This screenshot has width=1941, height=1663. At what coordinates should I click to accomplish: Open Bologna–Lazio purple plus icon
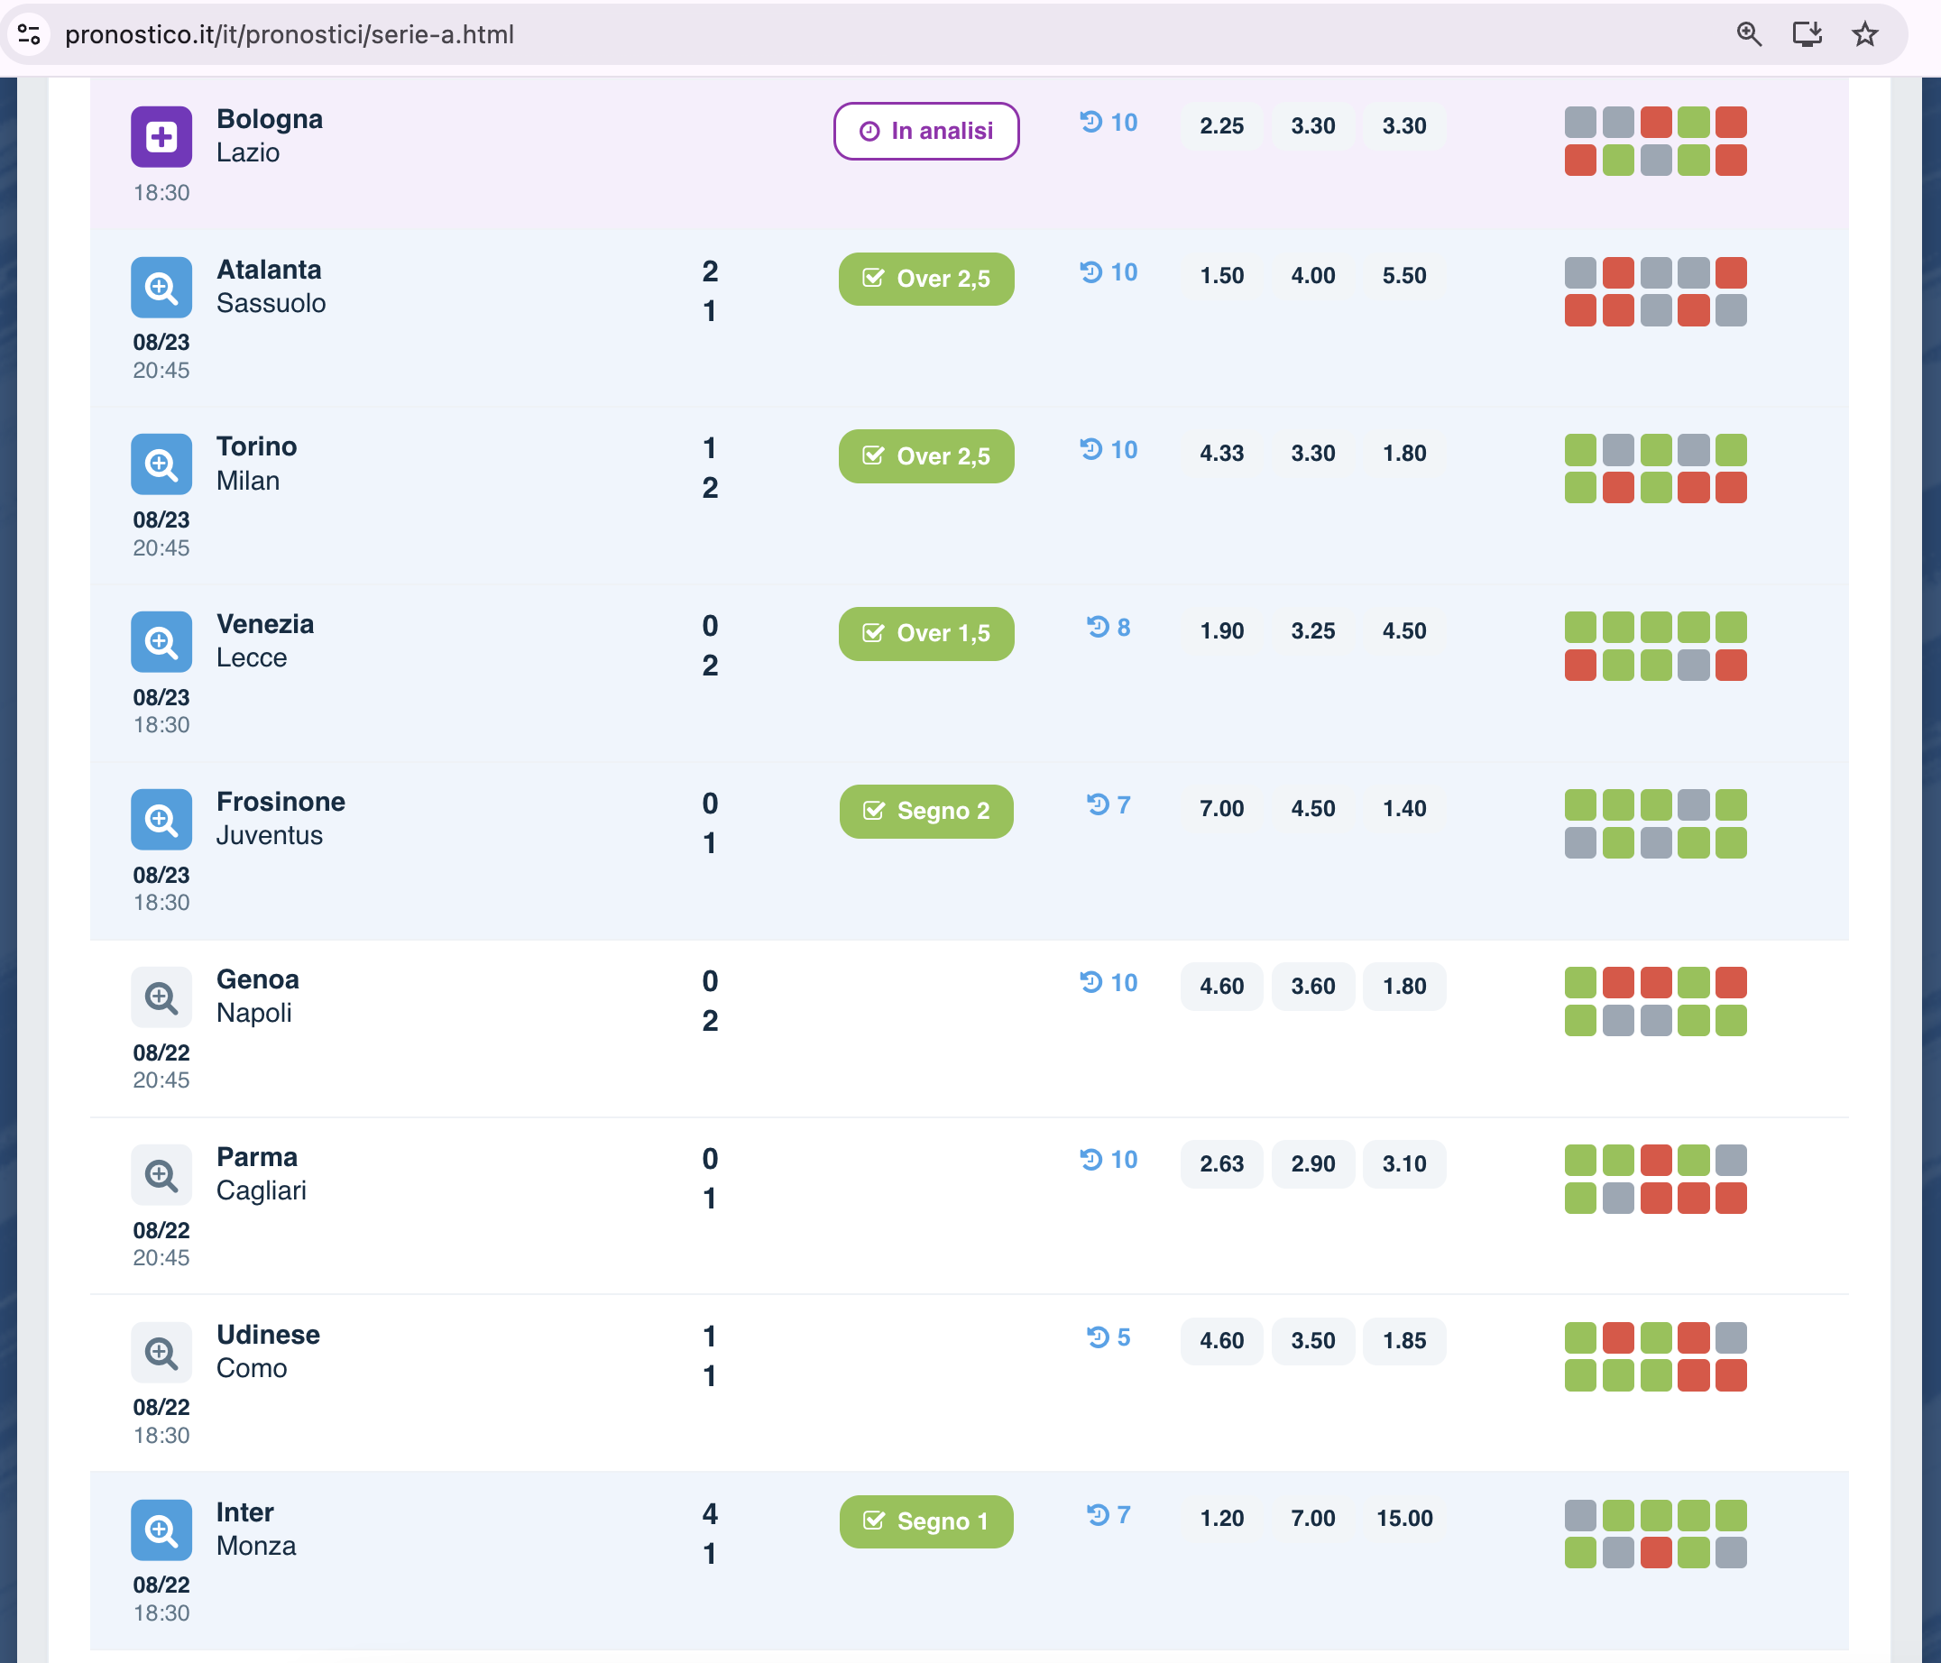(161, 137)
